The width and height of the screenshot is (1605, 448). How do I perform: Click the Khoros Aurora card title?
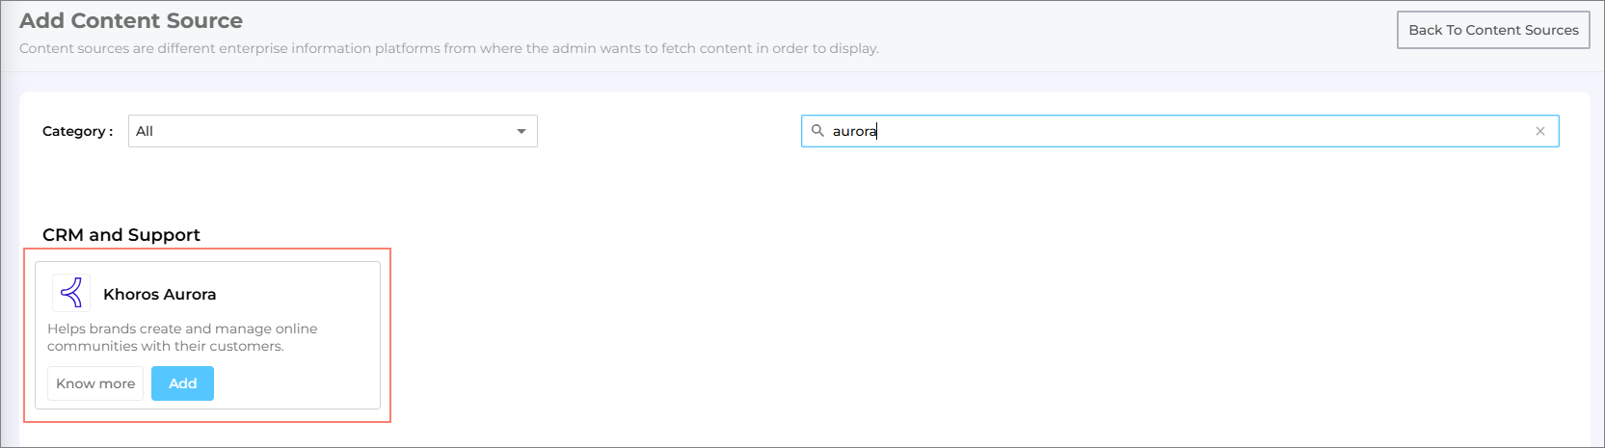pos(159,294)
